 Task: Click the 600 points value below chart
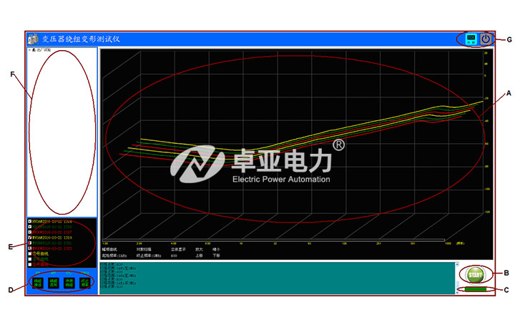click(174, 255)
